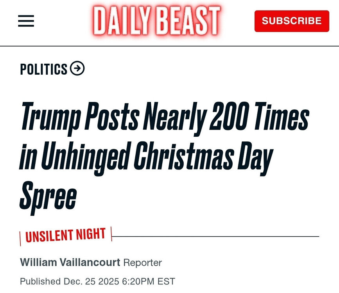Screen dimensions: 339x293
Task: Open the hamburger navigation menu
Action: pyautogui.click(x=26, y=21)
